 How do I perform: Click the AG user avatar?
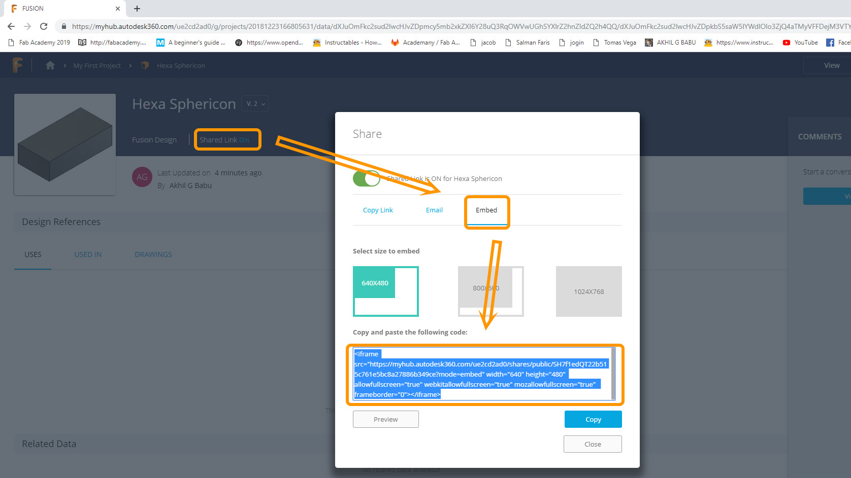(142, 177)
